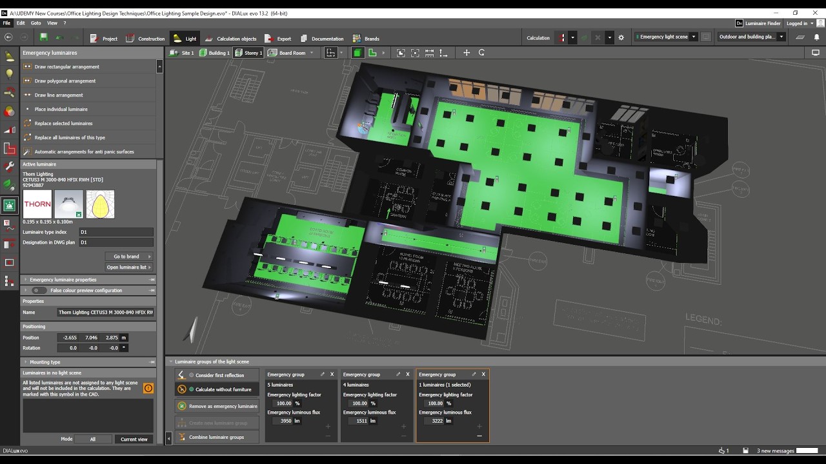Set Mode to All
The width and height of the screenshot is (826, 464).
pyautogui.click(x=92, y=439)
